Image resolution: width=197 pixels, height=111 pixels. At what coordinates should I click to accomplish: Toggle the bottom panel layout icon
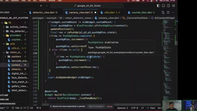tap(163, 6)
